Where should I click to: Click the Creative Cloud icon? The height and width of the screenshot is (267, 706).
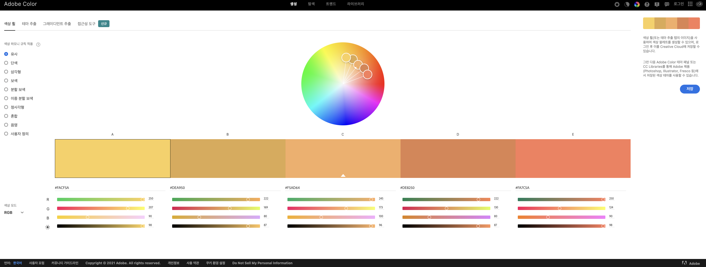pyautogui.click(x=699, y=4)
